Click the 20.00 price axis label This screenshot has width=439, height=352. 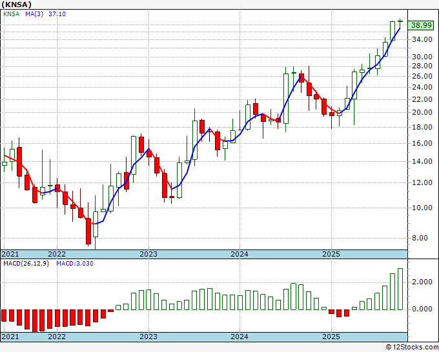pyautogui.click(x=422, y=112)
